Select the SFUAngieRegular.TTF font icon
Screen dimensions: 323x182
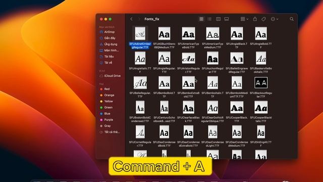coord(164,58)
